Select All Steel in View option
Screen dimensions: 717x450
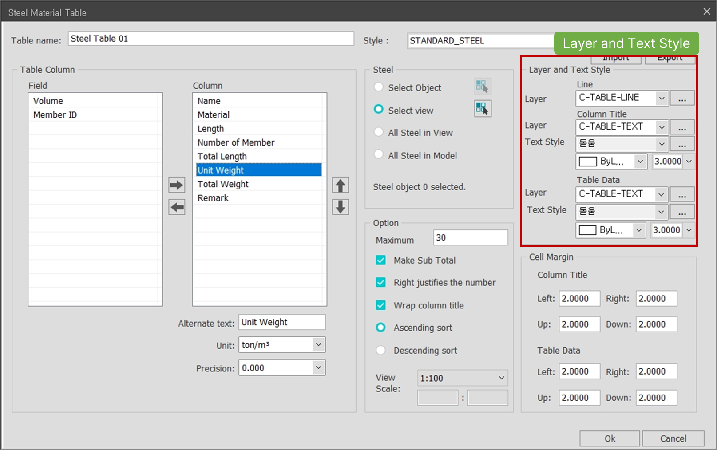379,132
